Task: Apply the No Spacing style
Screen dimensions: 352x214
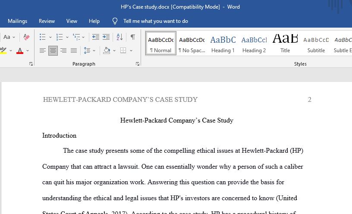Action: (x=192, y=43)
